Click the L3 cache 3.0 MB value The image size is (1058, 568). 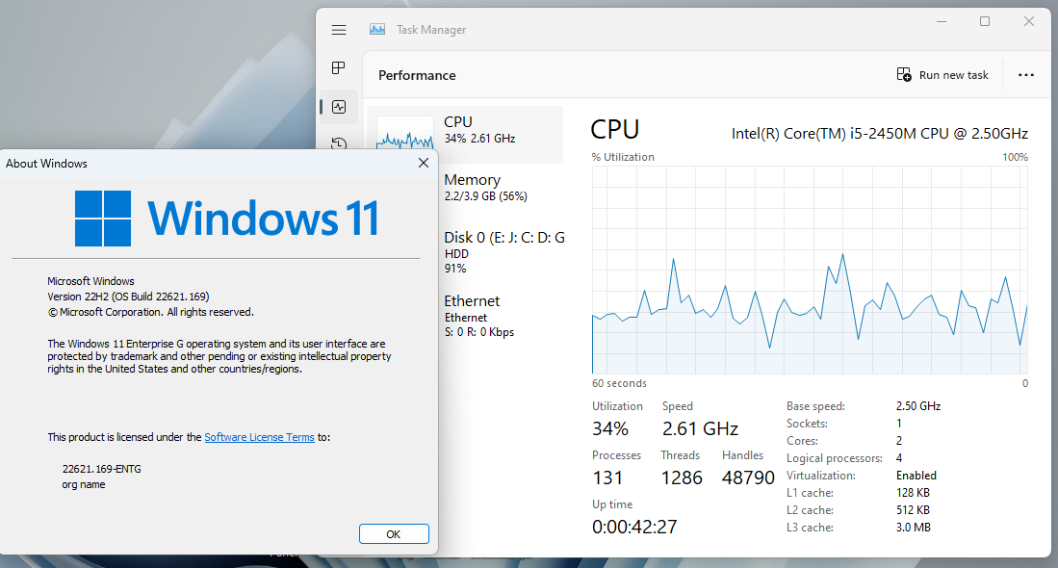[914, 528]
